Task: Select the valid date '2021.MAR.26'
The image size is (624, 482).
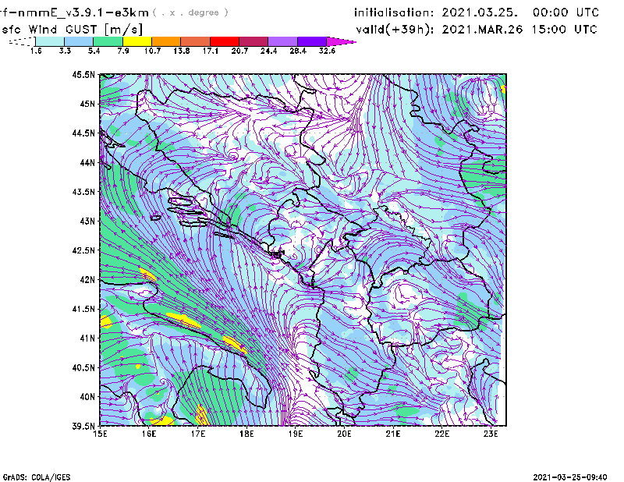Action: [x=482, y=29]
